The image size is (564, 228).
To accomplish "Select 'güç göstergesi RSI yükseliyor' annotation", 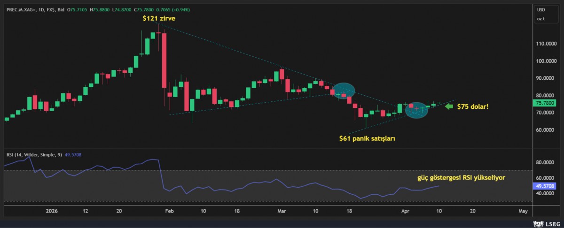I will (x=462, y=178).
